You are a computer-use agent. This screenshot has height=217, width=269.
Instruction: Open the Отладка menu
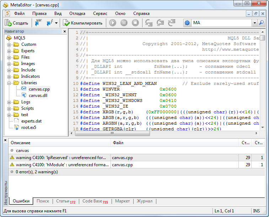[77, 13]
